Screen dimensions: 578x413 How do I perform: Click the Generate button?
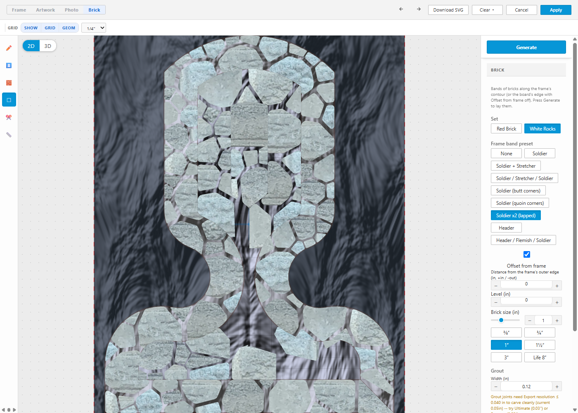click(526, 47)
